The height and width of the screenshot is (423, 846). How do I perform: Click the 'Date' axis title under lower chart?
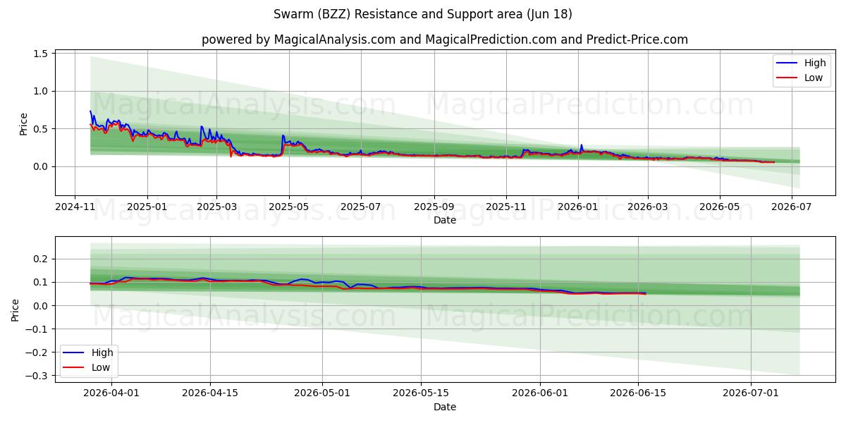click(445, 407)
